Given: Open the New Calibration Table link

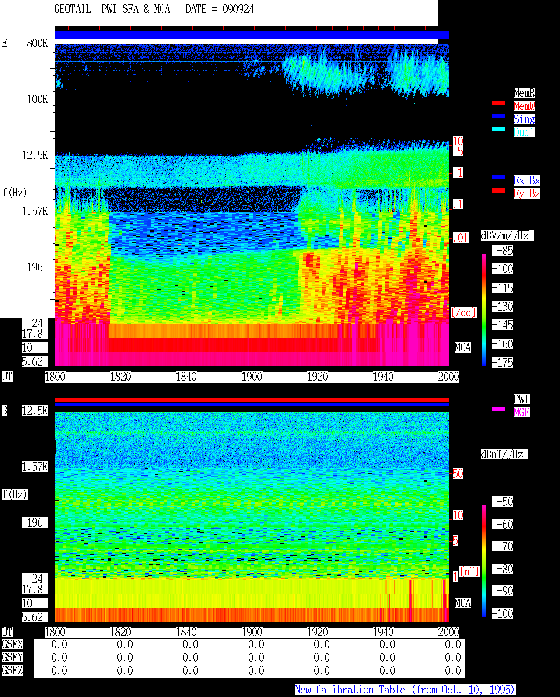Looking at the screenshot, I should (405, 690).
